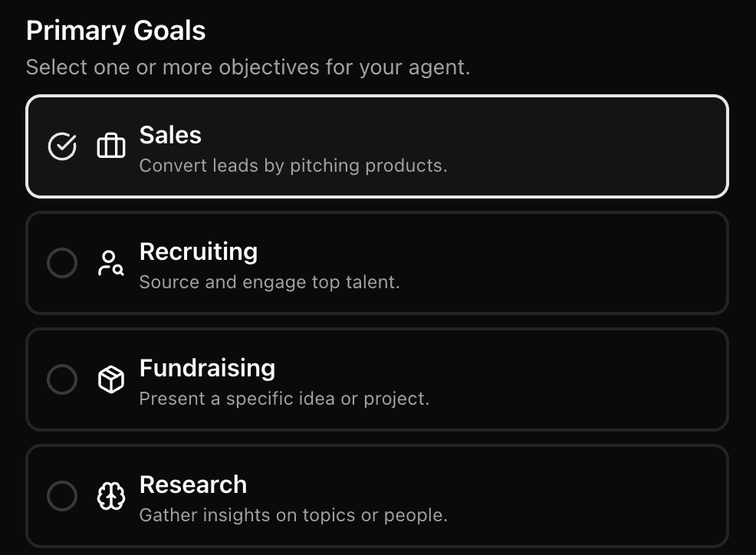The width and height of the screenshot is (756, 555).
Task: Select the Recruiting radio circle
Action: point(62,263)
